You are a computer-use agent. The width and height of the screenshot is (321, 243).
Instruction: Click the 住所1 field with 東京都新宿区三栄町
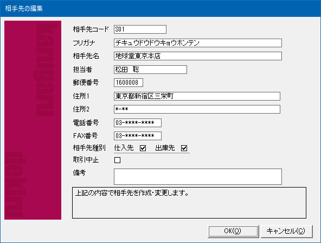tap(197, 96)
